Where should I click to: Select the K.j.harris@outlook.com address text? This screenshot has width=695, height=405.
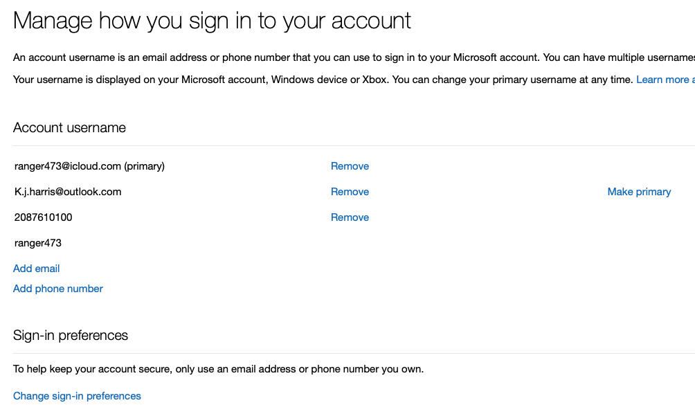pyautogui.click(x=68, y=192)
